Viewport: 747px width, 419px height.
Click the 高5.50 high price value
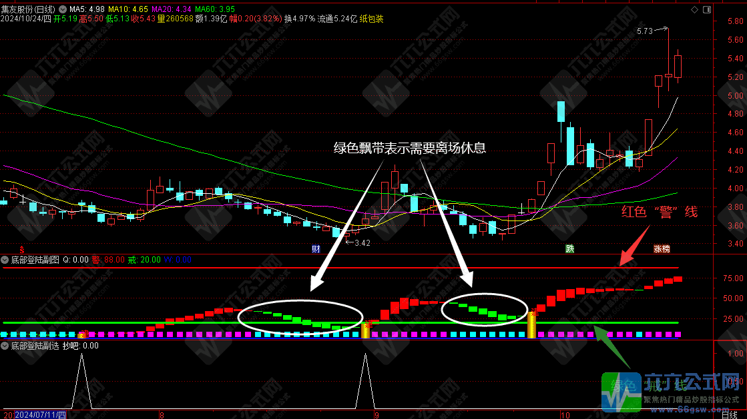coord(91,19)
